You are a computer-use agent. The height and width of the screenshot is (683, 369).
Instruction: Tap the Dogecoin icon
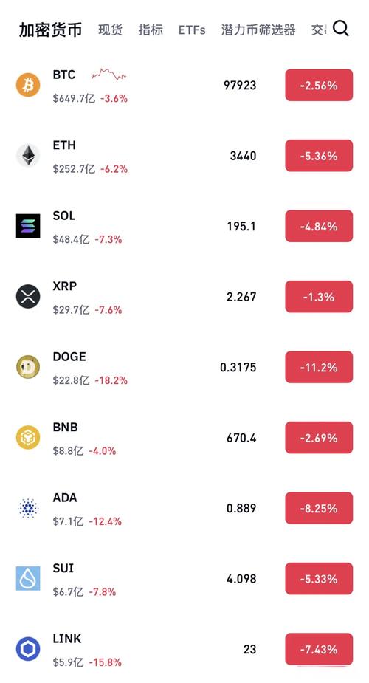(x=28, y=367)
